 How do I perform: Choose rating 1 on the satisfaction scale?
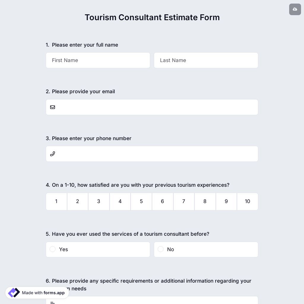(x=56, y=201)
